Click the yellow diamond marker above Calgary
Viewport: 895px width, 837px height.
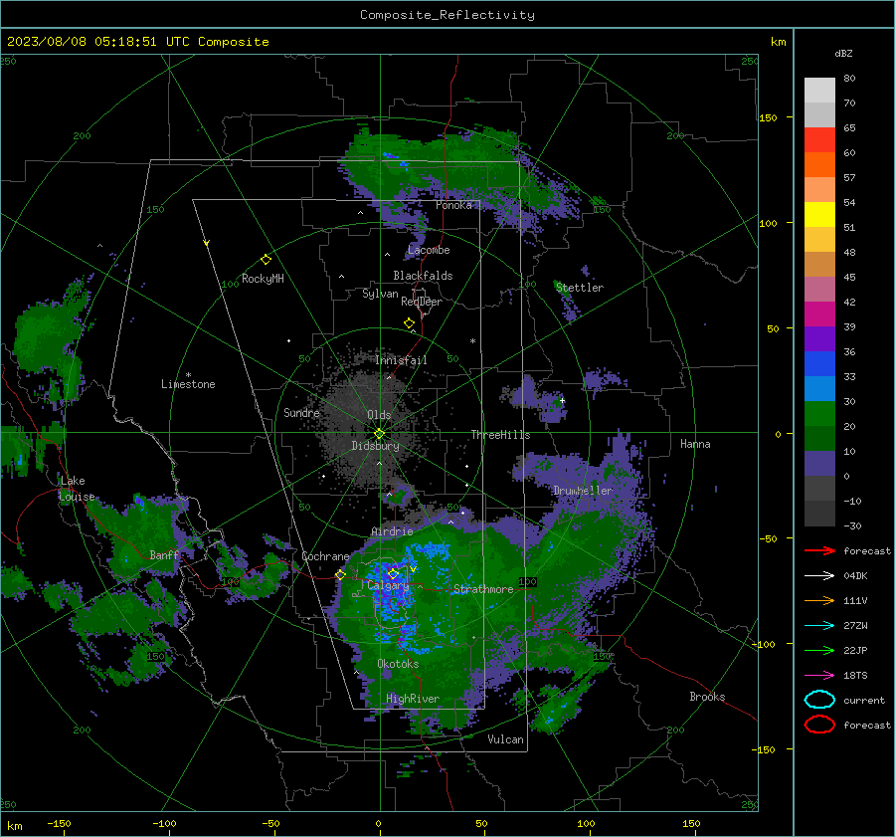point(393,573)
